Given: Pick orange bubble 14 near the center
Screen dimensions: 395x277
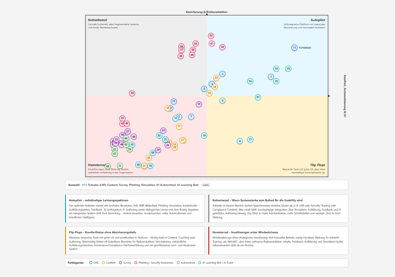Looking at the screenshot, I should [x=209, y=93].
